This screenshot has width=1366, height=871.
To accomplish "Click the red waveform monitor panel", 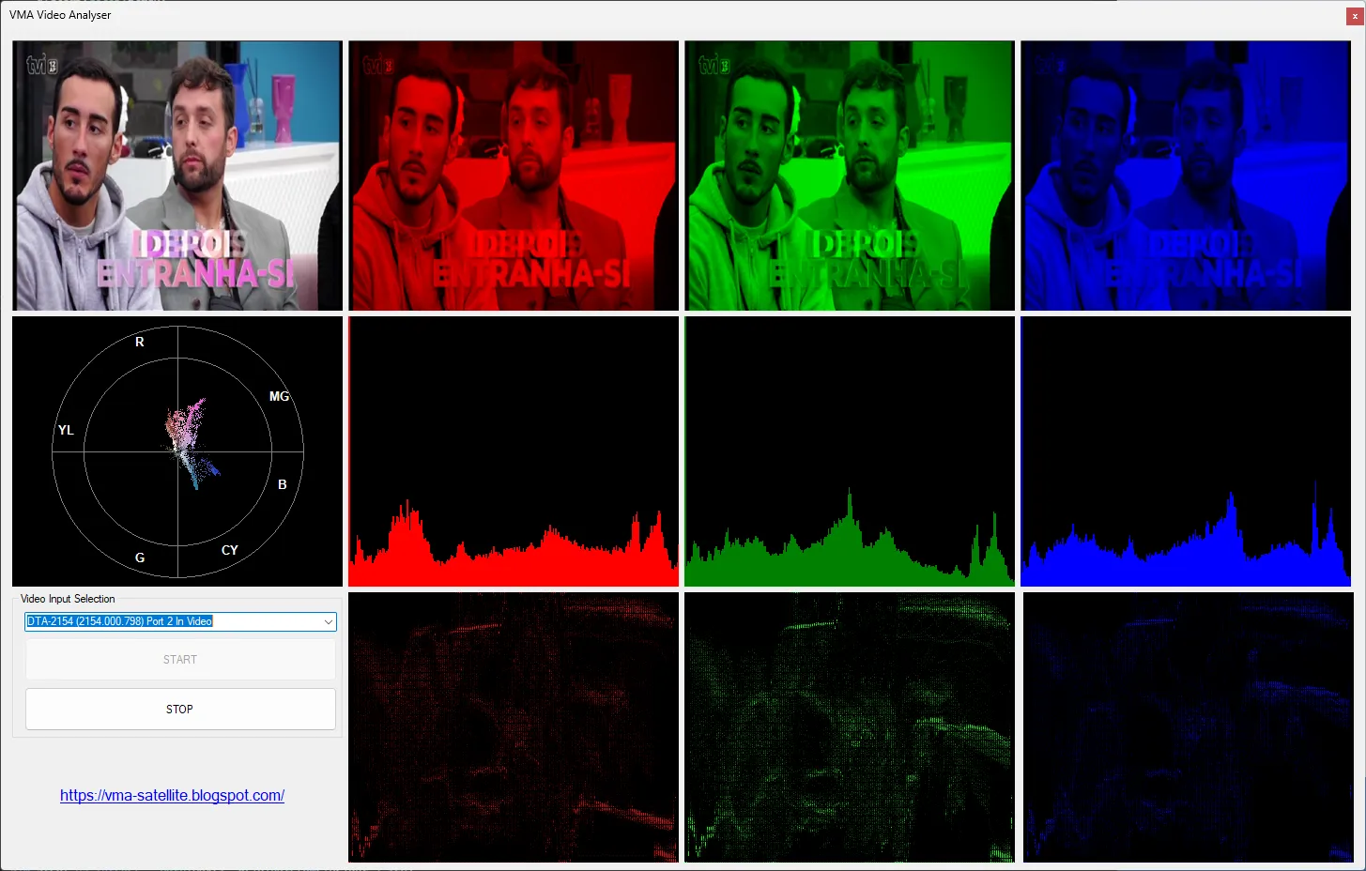I will [513, 726].
